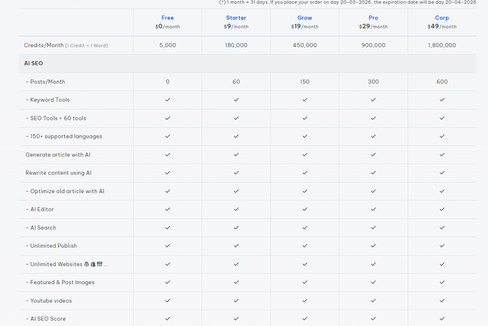Click the Optimize old article checkmark under Corp

pos(442,191)
